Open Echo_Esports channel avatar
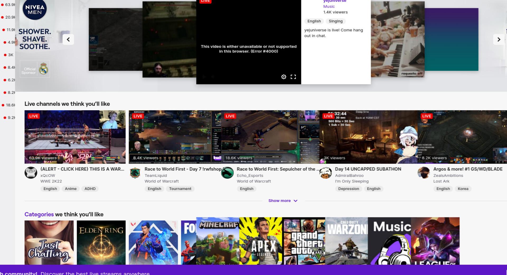This screenshot has width=507, height=275. tap(227, 173)
